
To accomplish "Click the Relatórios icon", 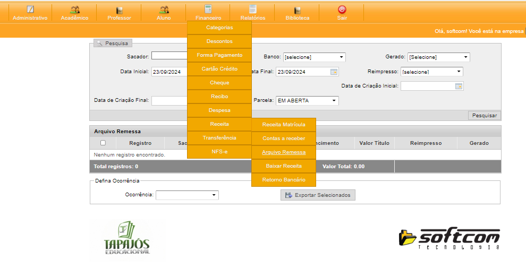I will (x=252, y=10).
